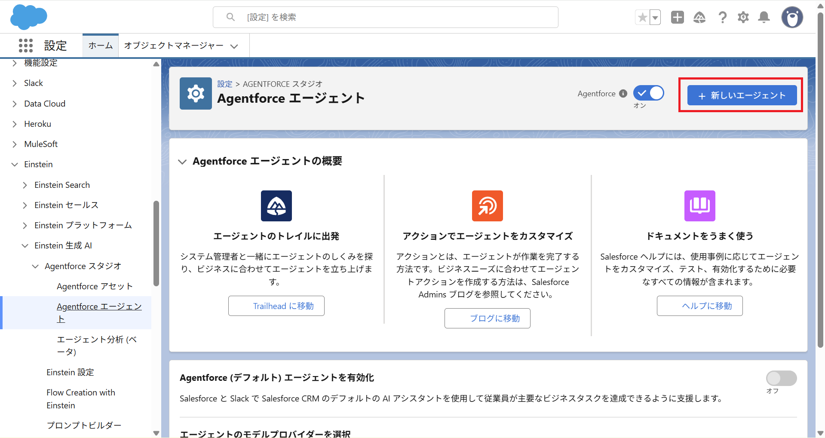Open the global actions plus icon
The image size is (825, 438).
tap(677, 18)
